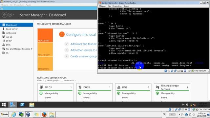Open the QUICK START tile
Image resolution: width=210 pixels, height=118 pixels.
[x=45, y=35]
